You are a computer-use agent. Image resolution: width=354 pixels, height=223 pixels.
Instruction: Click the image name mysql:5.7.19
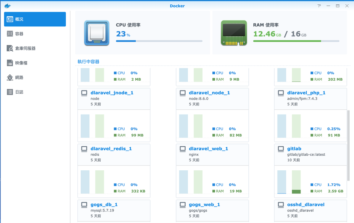[x=102, y=210]
